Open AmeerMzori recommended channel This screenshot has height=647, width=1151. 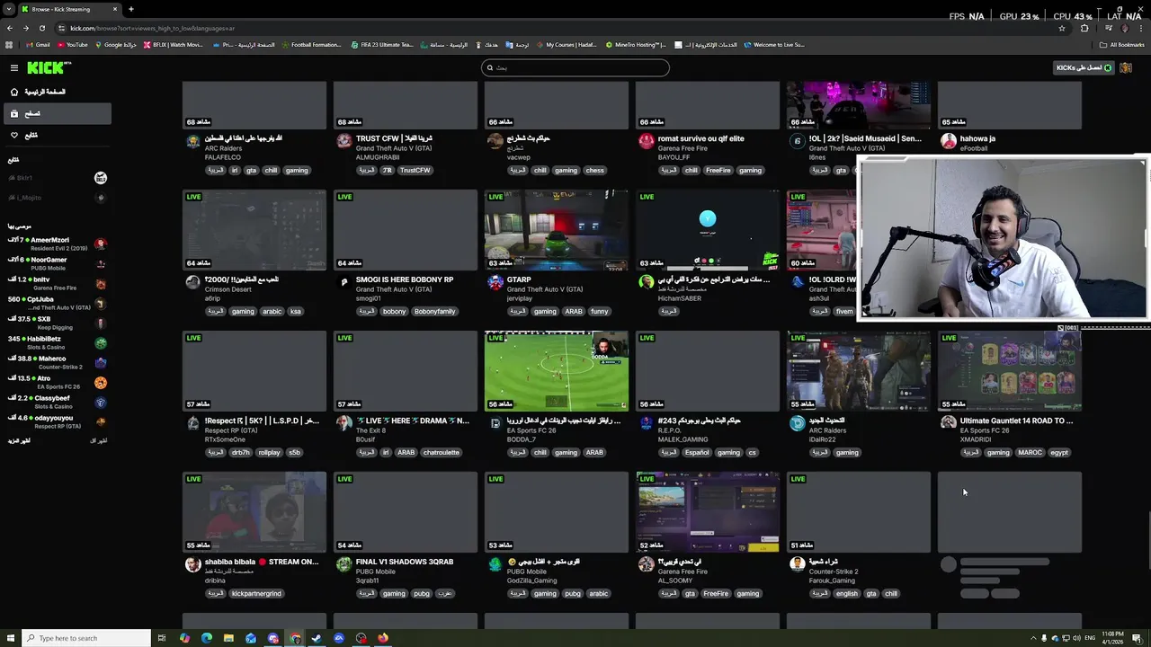pyautogui.click(x=56, y=244)
